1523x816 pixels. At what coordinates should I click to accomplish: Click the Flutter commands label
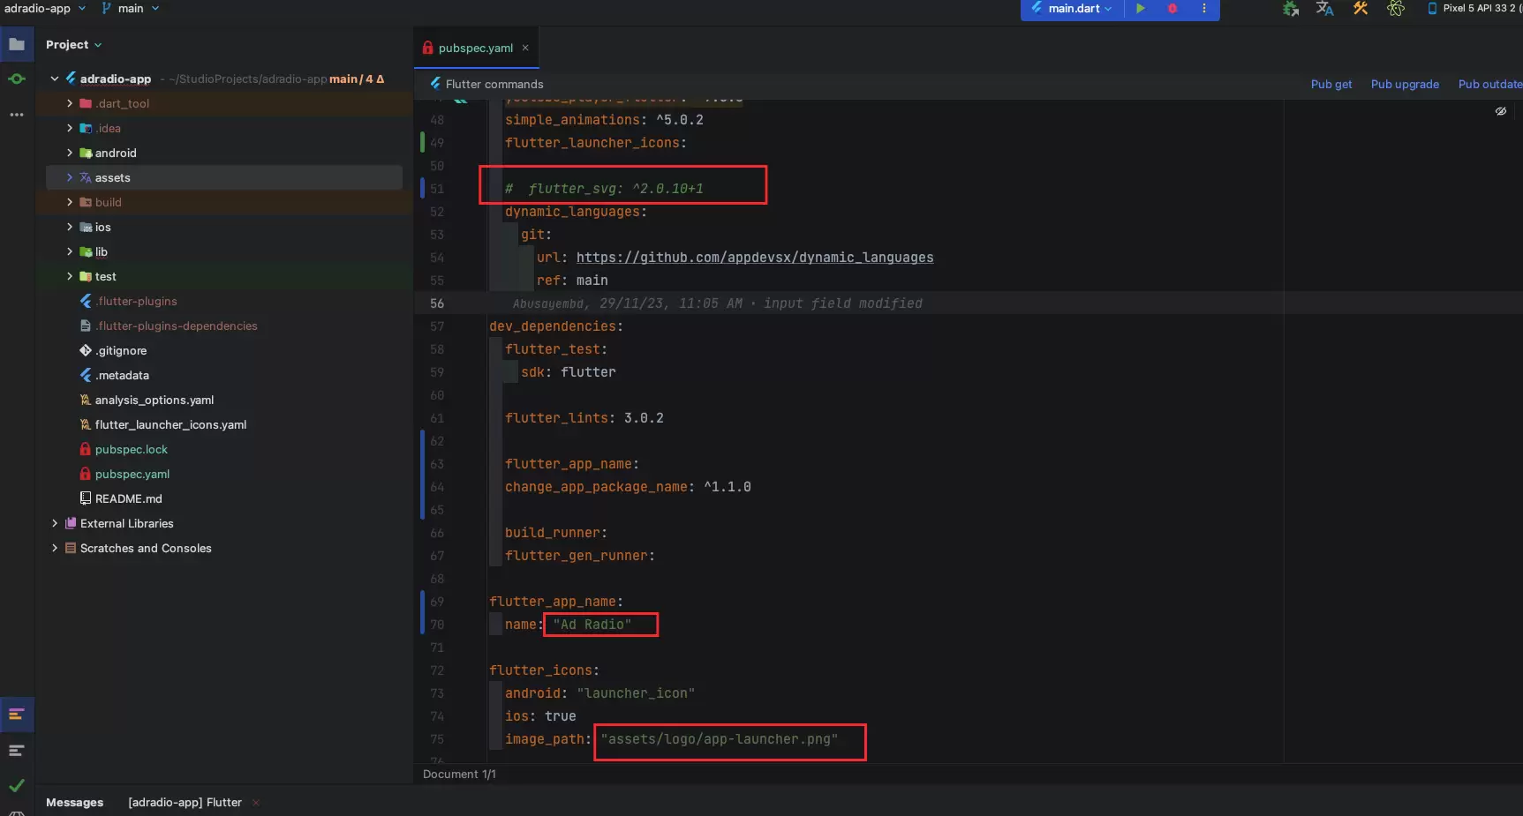click(x=494, y=85)
